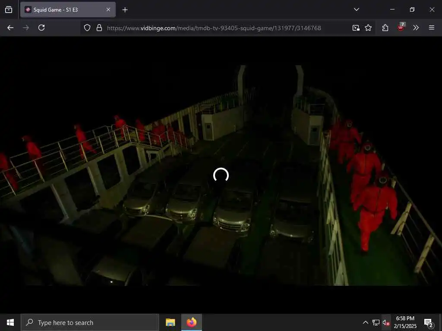Open the clock showing 6:58 PM

coord(405,322)
